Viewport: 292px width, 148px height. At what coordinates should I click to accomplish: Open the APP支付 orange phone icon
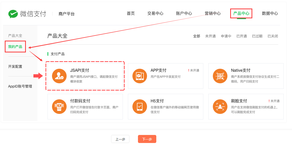140,76
